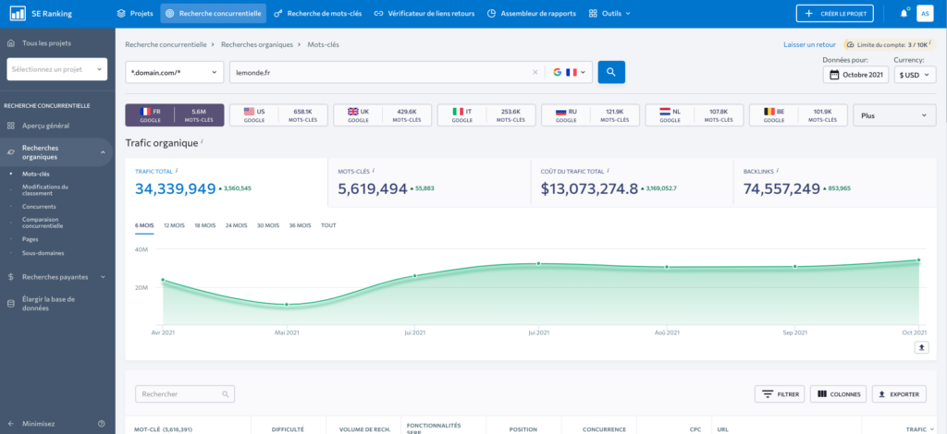
Task: Switch chart to 24 MOIS
Action: click(x=236, y=225)
